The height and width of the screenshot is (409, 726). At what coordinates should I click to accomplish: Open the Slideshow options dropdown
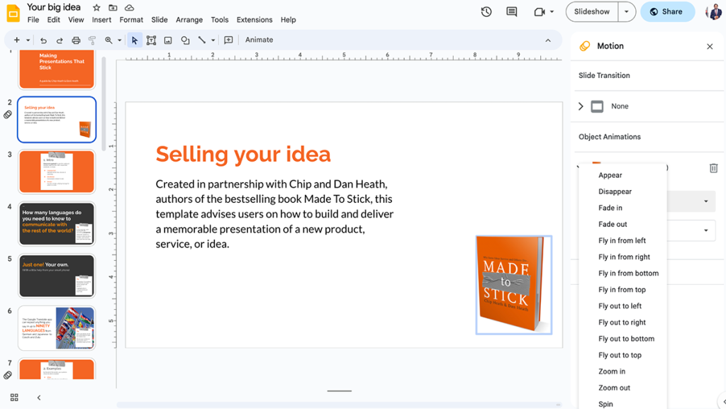tap(625, 12)
